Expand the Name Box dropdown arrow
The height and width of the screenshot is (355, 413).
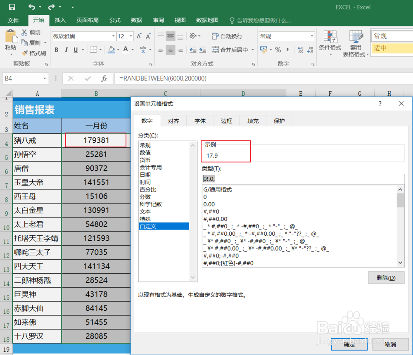(x=45, y=78)
